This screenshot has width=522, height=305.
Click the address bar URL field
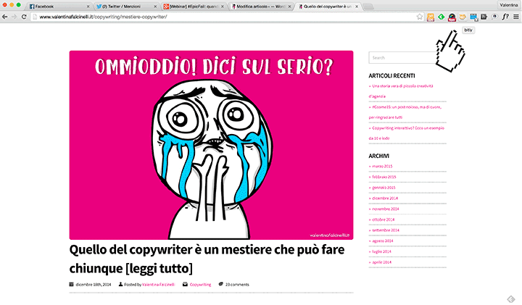[226, 17]
